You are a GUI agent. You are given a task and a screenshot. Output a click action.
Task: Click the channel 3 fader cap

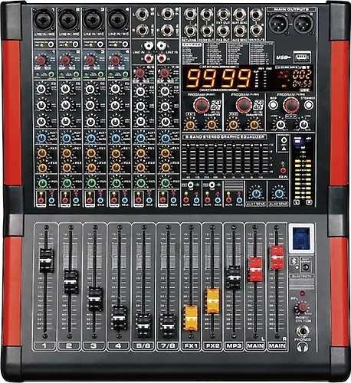(x=95, y=299)
